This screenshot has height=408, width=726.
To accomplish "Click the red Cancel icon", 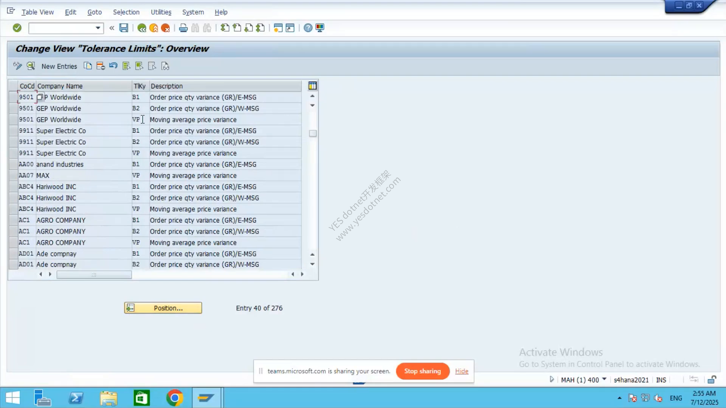I will pyautogui.click(x=165, y=28).
